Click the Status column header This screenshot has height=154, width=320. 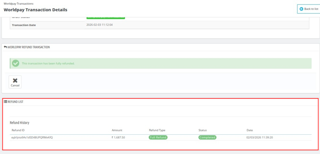(202, 130)
